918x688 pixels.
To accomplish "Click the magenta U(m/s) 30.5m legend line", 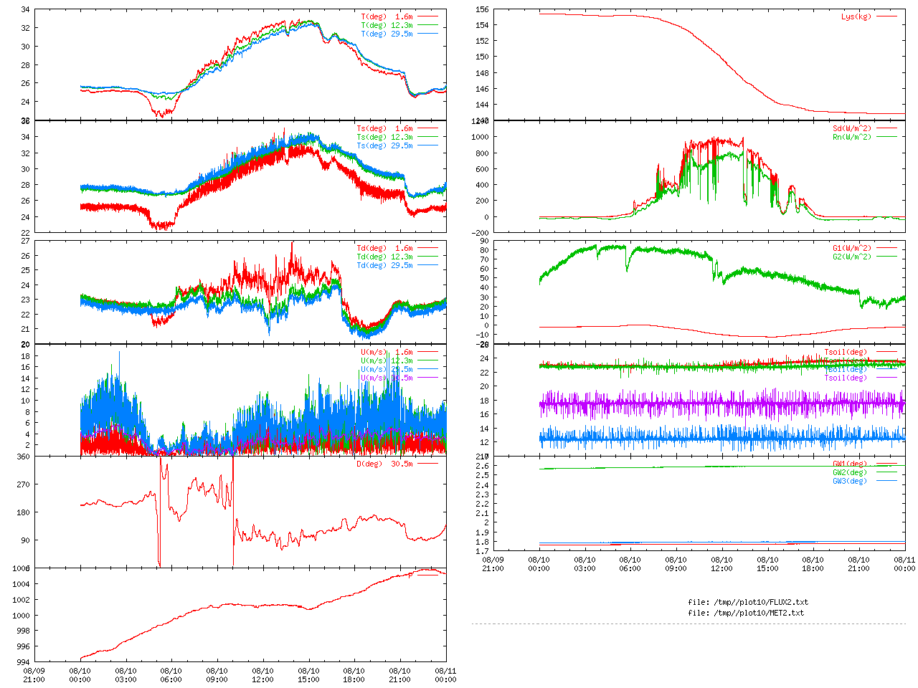I will 427,378.
